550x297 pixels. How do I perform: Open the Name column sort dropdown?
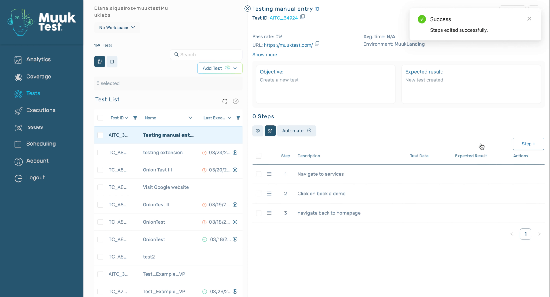[x=190, y=118]
